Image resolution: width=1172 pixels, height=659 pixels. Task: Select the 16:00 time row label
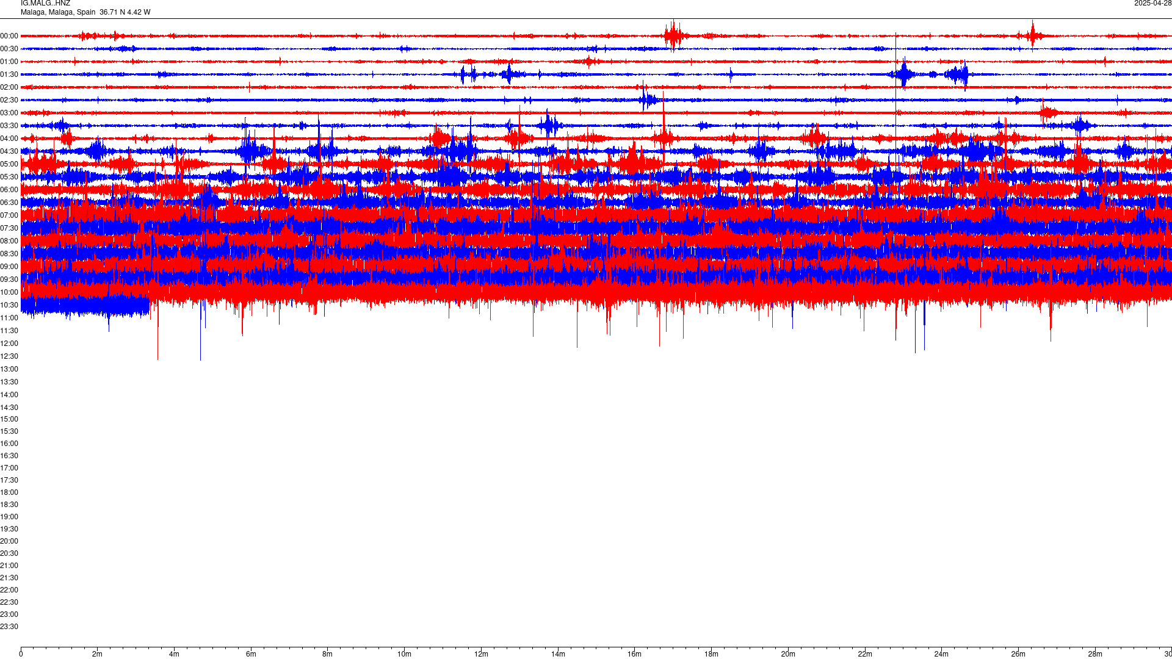(9, 444)
